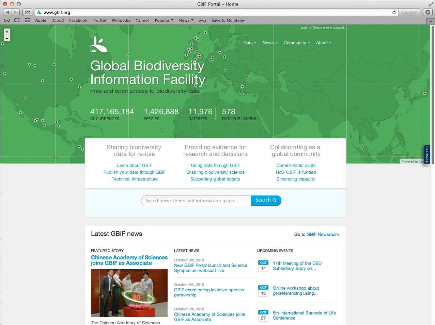The image size is (435, 325).
Task: Click the search news items input field
Action: 196,201
